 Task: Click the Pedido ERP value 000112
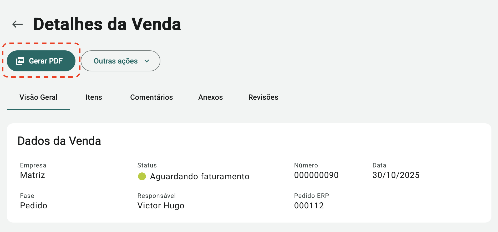point(309,205)
